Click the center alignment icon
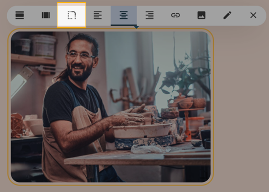The height and width of the screenshot is (192, 269). 124,15
